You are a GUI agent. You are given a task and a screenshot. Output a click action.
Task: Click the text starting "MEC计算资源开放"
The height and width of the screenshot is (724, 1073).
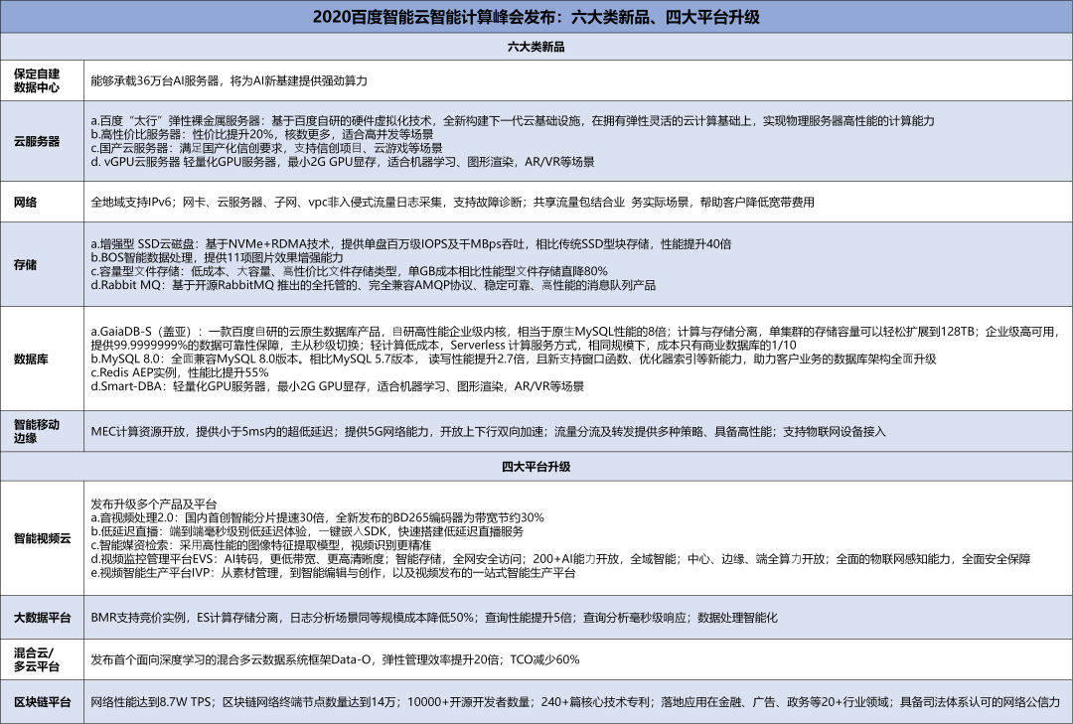488,431
